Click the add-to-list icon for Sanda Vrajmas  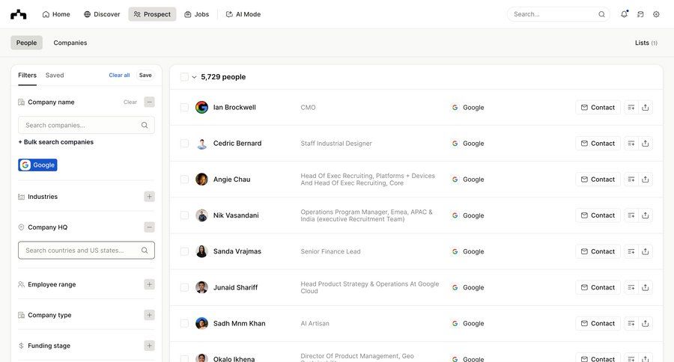tap(631, 251)
